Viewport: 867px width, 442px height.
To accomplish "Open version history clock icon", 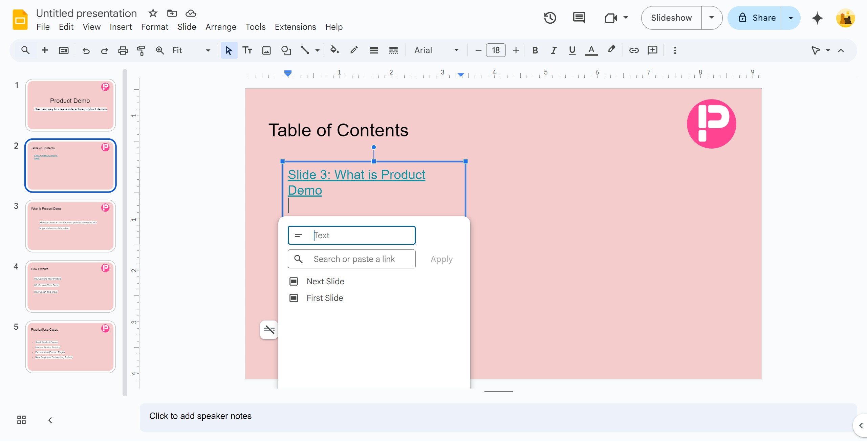I will [x=550, y=18].
